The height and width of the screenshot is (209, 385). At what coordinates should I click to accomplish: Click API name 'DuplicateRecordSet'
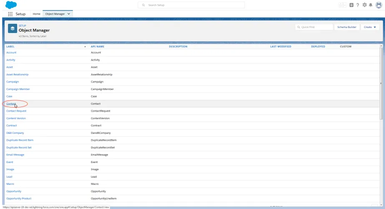[103, 148]
